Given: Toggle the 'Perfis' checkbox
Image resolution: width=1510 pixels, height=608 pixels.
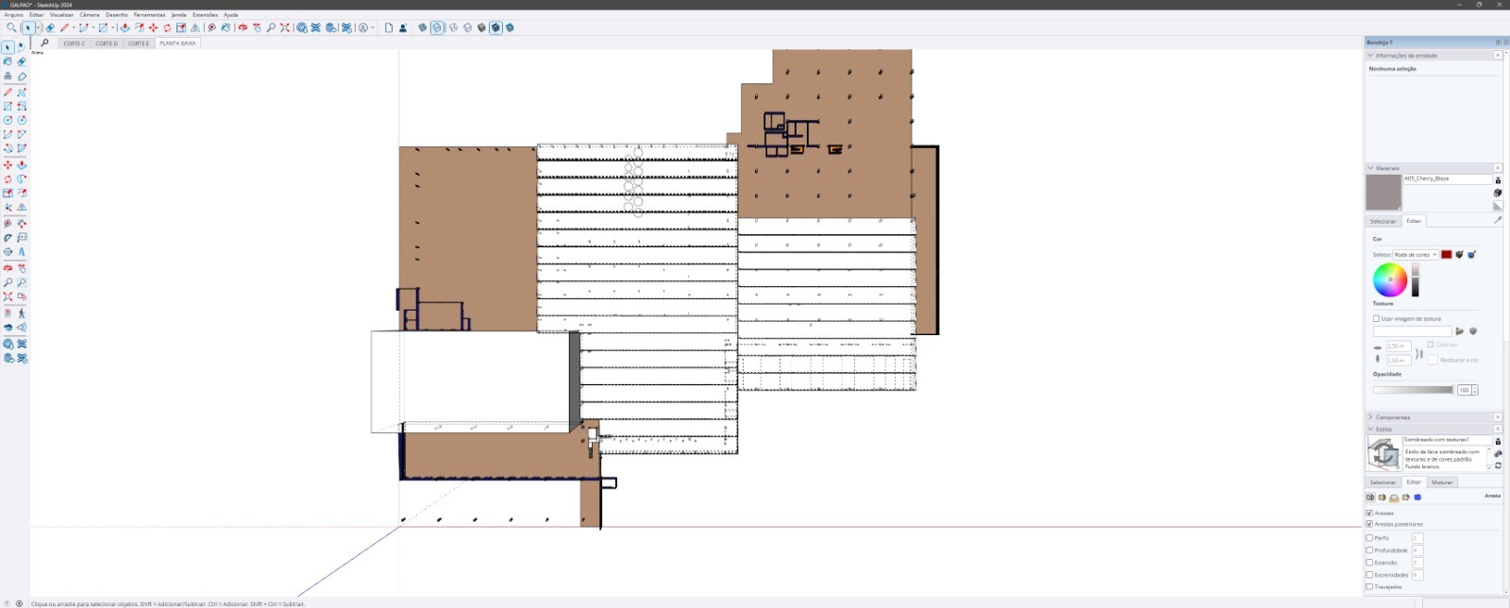Looking at the screenshot, I should pos(1369,538).
